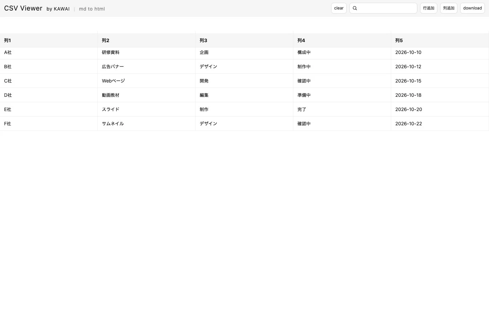Click the B社 cell
Viewport: 489px width, 326px height.
pos(49,67)
